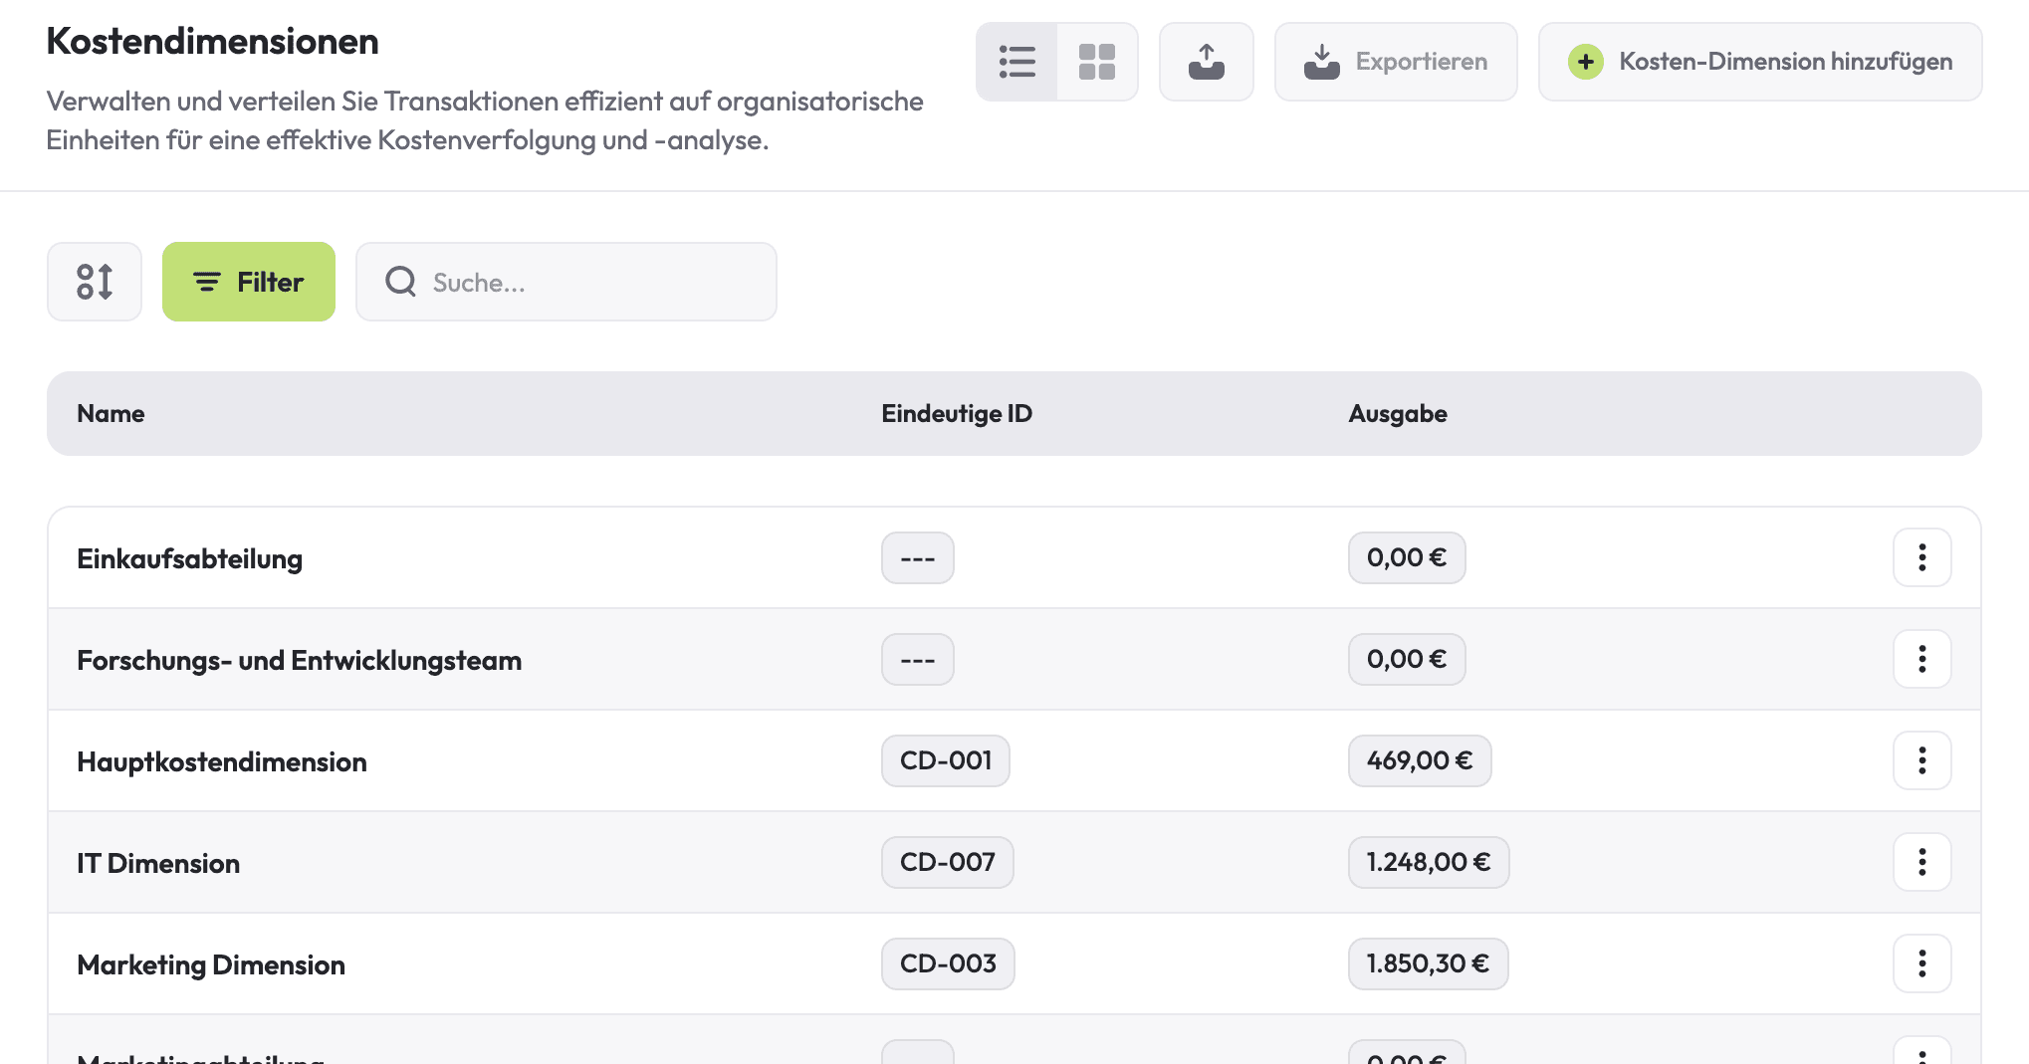Screen dimensions: 2029x1064
Task: Add a new cost dimension
Action: (x=1759, y=62)
